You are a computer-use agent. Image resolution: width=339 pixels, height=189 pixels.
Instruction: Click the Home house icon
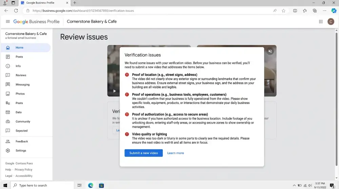(x=8, y=47)
